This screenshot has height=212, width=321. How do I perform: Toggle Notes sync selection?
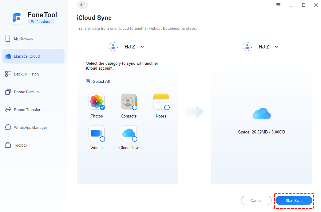[161, 102]
